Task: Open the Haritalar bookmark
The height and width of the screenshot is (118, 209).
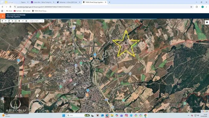Action: pos(27,11)
